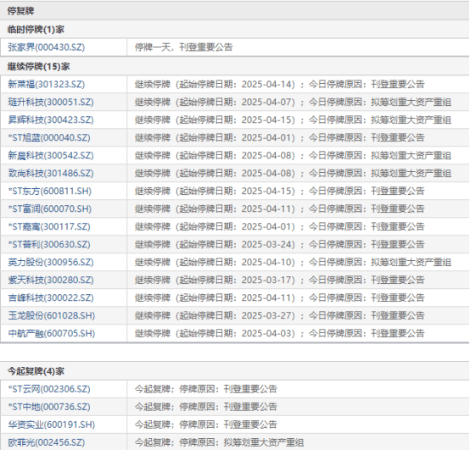Viewport: 470px width, 450px height.
Task: Select 张家界 reason text 停牌一天，刊登重要公告
Action: [183, 47]
